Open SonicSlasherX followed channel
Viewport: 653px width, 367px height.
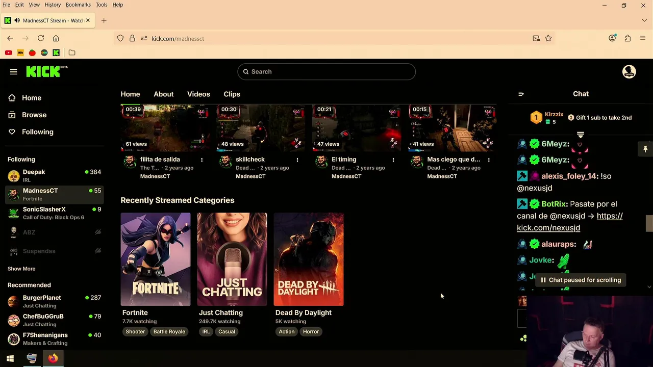coord(55,213)
